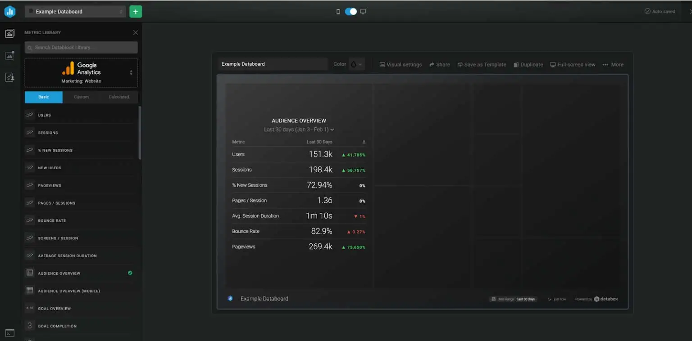This screenshot has height=341, width=692.
Task: Switch to the Custom metrics tab
Action: click(x=81, y=97)
